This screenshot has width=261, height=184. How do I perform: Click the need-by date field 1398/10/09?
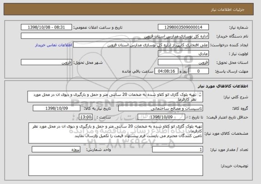pos(57,108)
